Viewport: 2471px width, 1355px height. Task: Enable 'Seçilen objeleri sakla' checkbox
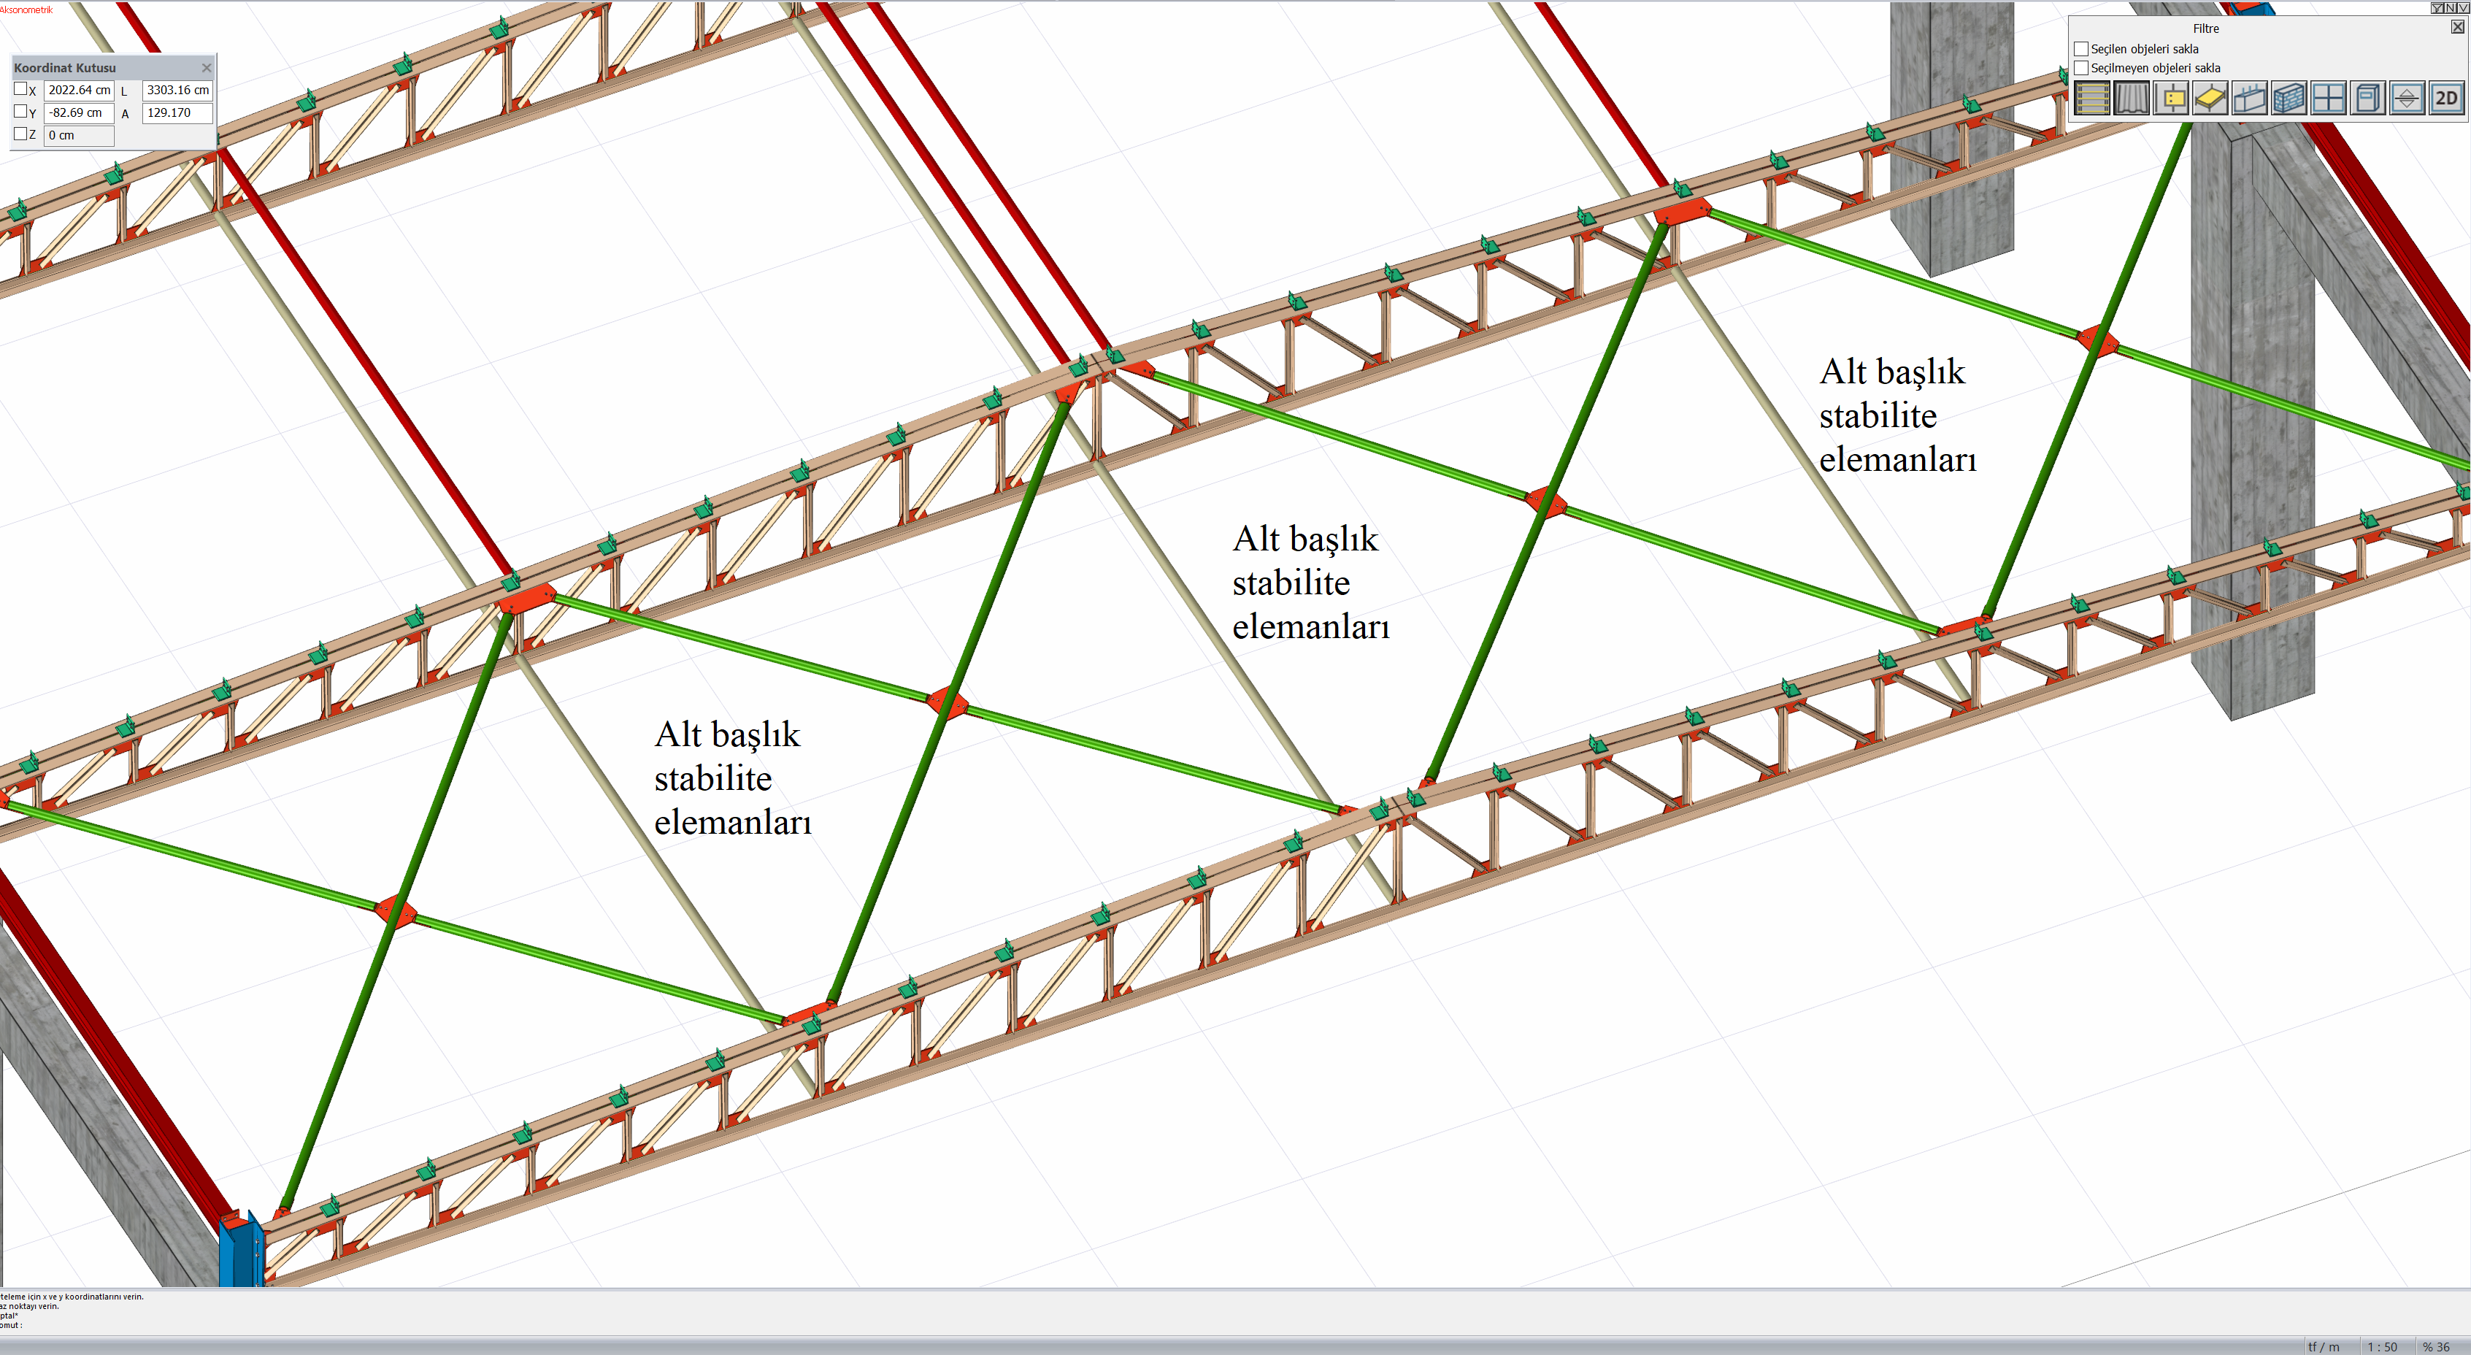click(x=2080, y=49)
